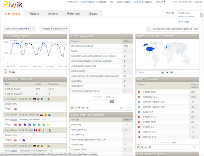Open the visitor profile icon on the 15:06:48 visit
204x156 pixels.
(x=49, y=99)
